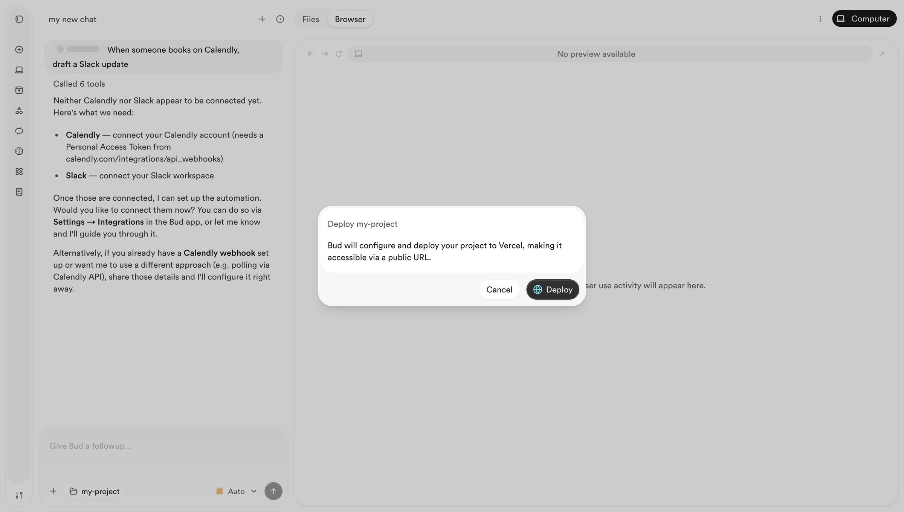This screenshot has height=512, width=904.
Task: Expand the Called 6 tools section
Action: [x=79, y=84]
